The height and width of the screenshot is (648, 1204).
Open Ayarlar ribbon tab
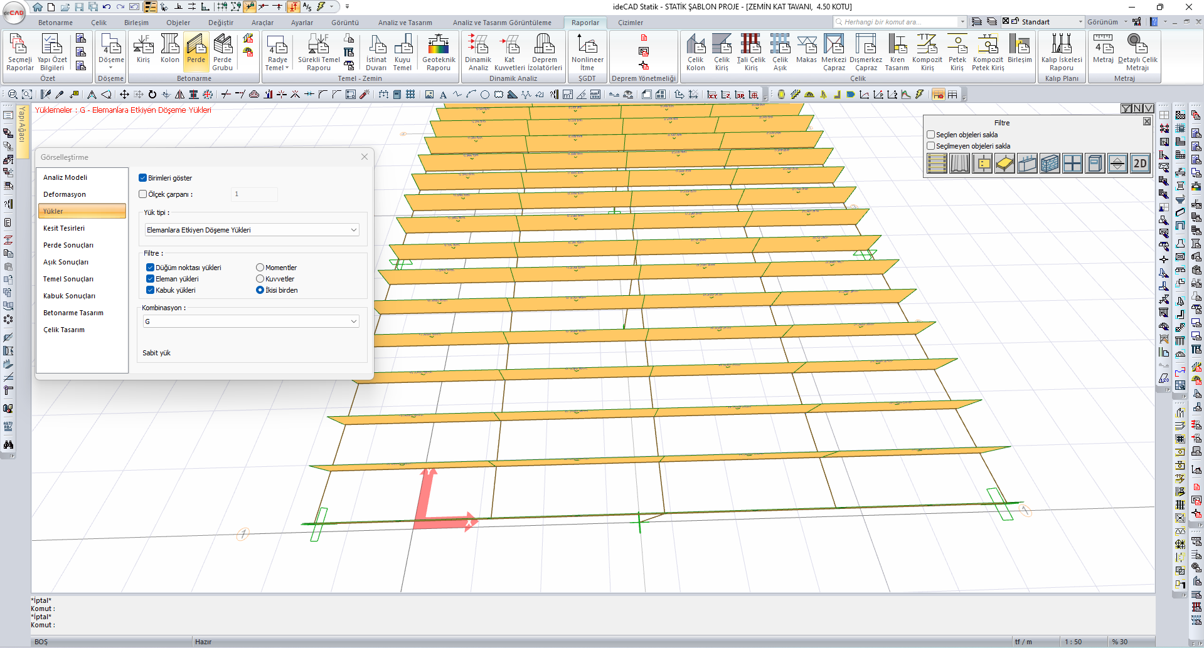point(302,23)
